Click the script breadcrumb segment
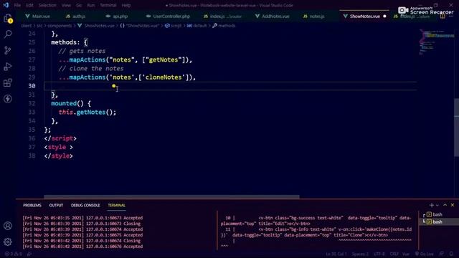This screenshot has height=258, width=459. pyautogui.click(x=176, y=26)
